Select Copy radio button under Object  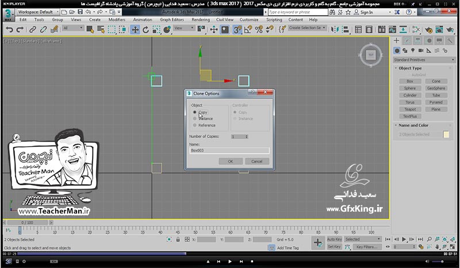tap(195, 112)
